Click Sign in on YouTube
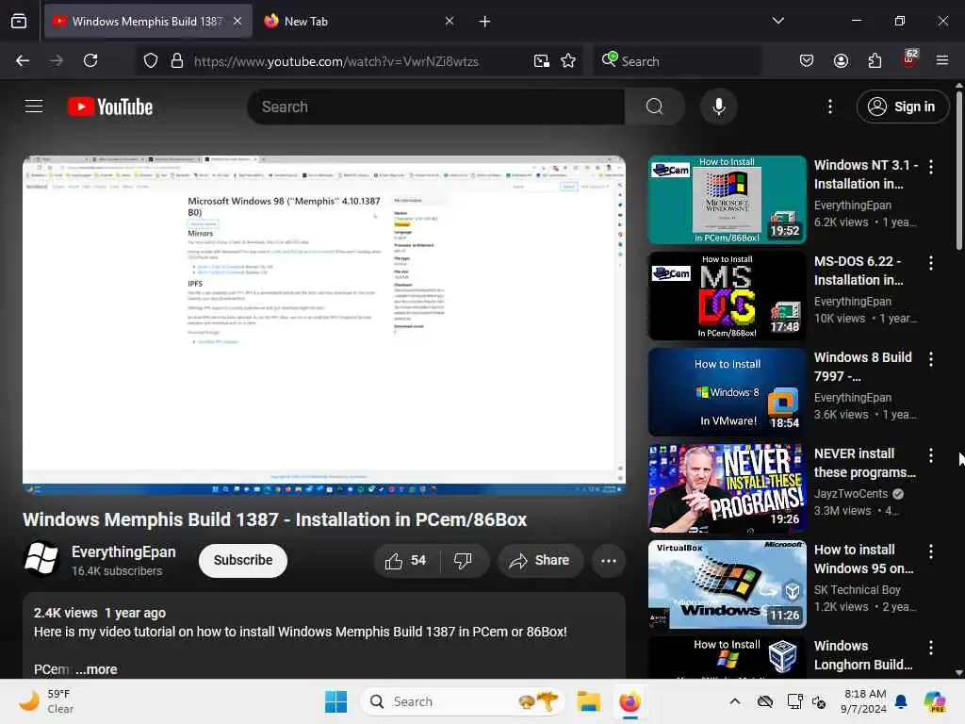This screenshot has width=965, height=724. 902,107
